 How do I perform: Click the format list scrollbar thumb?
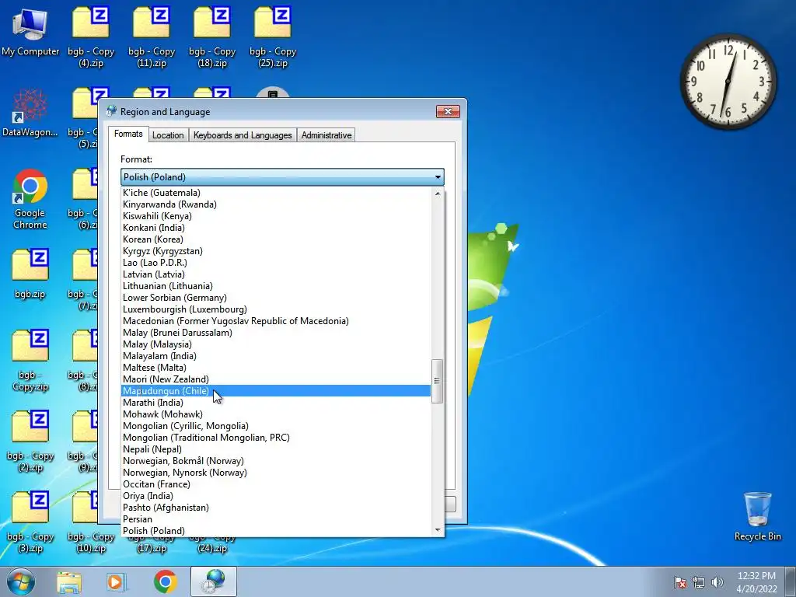tap(437, 381)
